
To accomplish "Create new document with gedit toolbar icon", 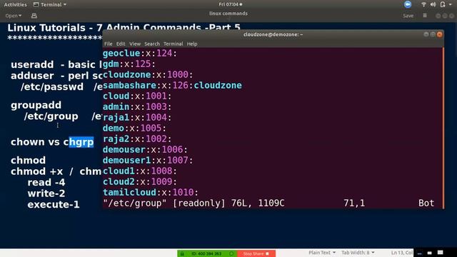I will pos(34,16).
